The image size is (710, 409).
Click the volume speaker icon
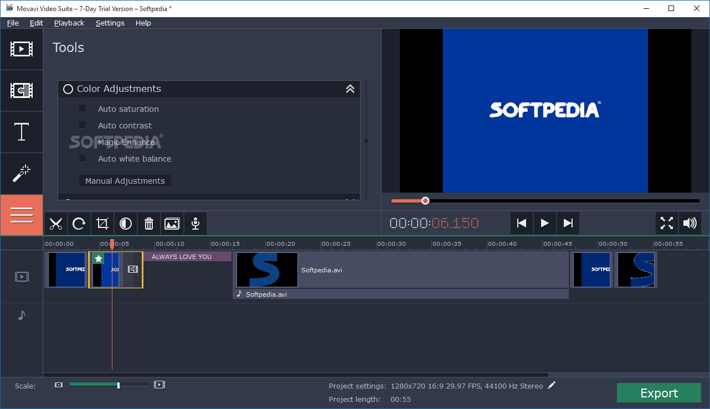(x=690, y=223)
